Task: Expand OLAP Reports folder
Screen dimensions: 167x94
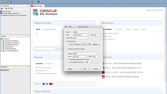Action: click(1, 47)
